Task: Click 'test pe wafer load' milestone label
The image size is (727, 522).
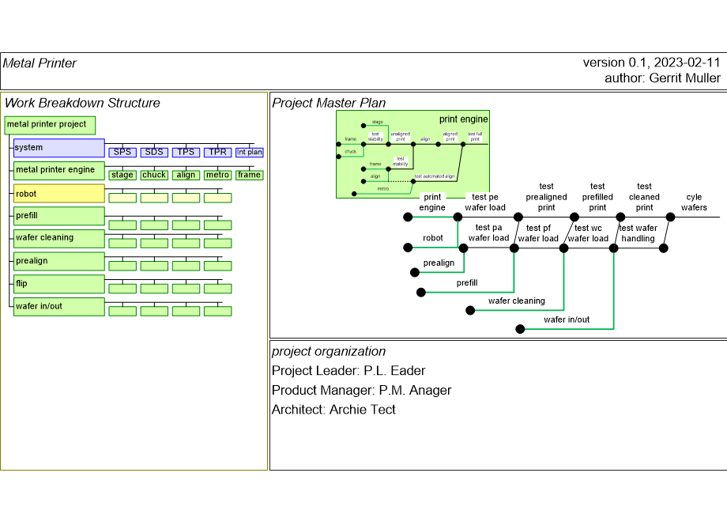Action: [485, 202]
